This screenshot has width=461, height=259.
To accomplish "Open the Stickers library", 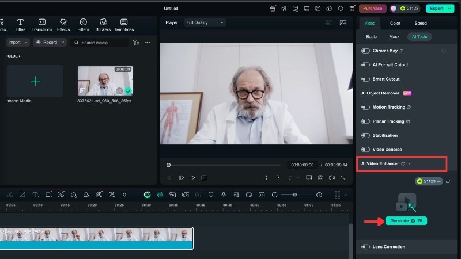I will 103,25.
